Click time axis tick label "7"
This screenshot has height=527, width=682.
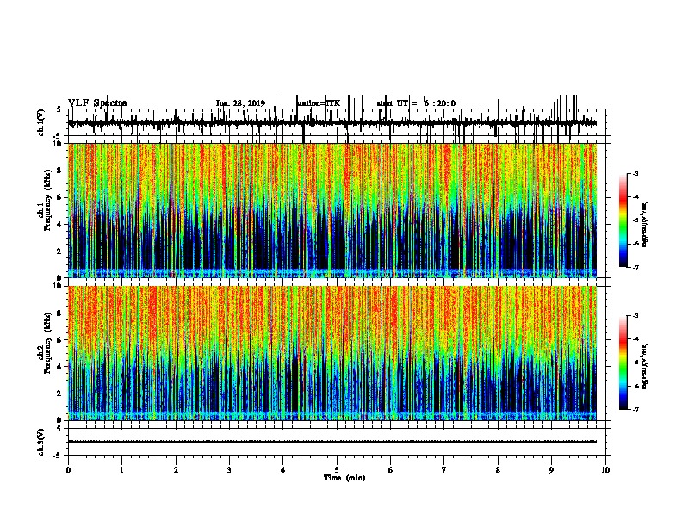click(x=444, y=469)
